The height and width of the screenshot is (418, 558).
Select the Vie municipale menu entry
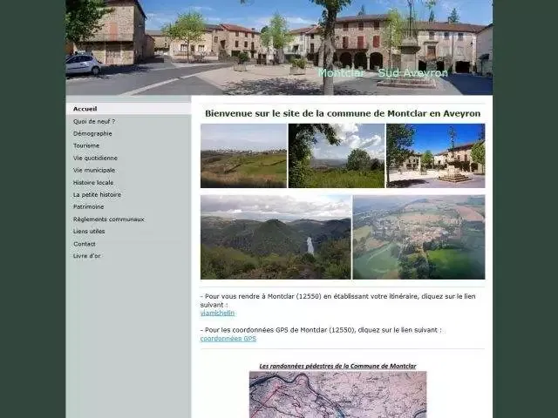click(94, 171)
